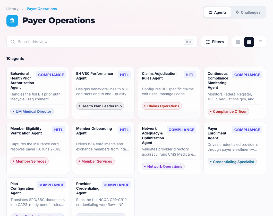The image size is (273, 216).
Task: Click the Payer Operations page heading
Action: tap(58, 20)
